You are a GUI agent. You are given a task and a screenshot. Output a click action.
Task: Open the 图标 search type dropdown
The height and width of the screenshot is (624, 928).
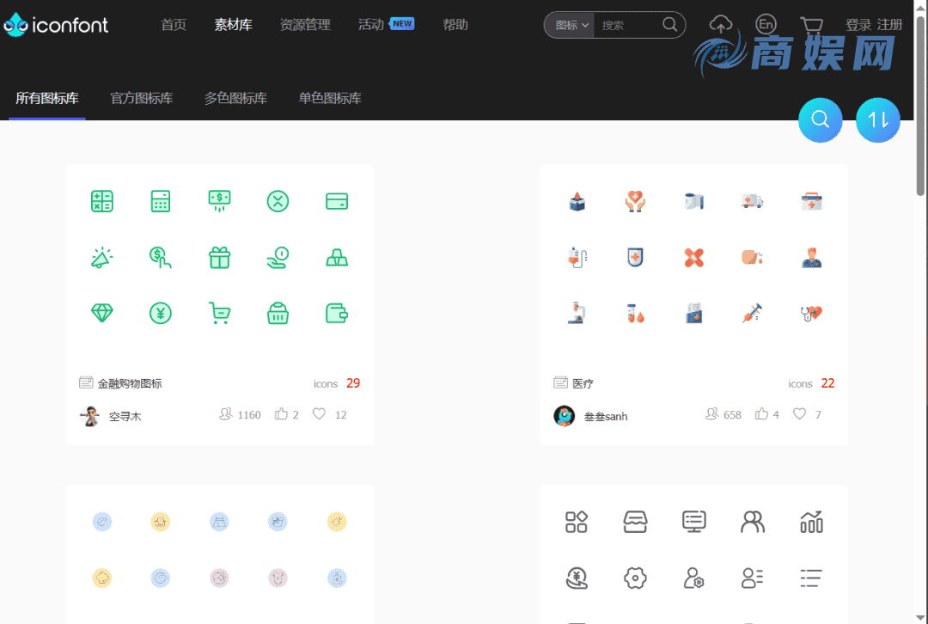pos(571,25)
